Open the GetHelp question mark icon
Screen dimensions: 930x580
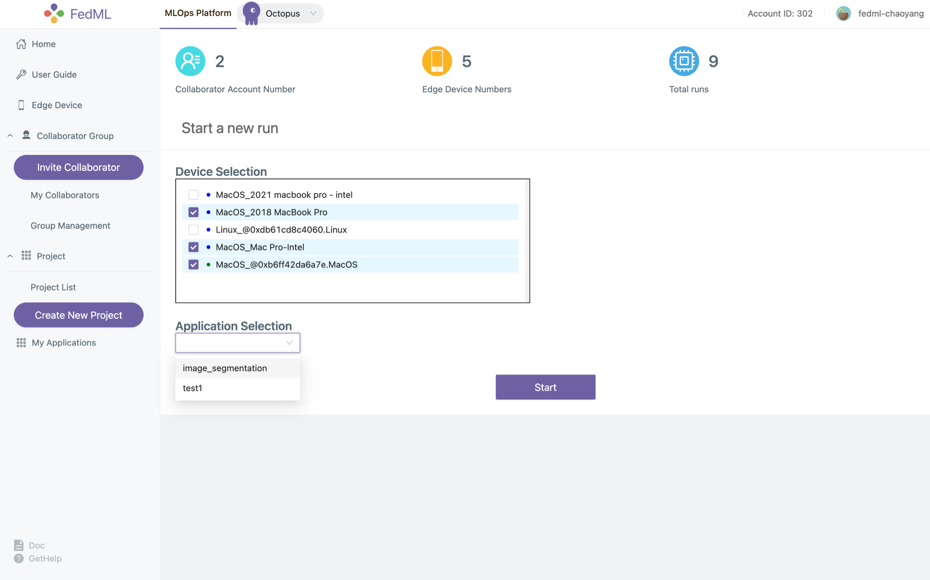click(x=18, y=558)
